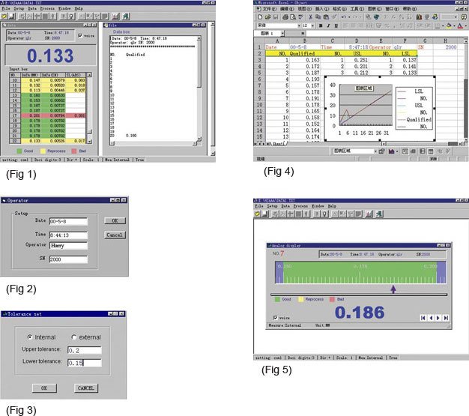Toggle the voice checkbox in Data window

tap(80, 36)
